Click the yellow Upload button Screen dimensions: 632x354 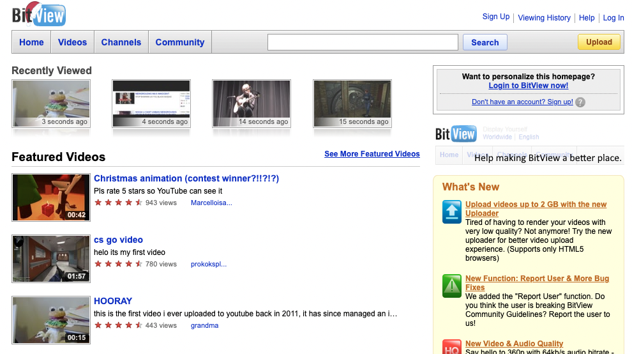599,42
